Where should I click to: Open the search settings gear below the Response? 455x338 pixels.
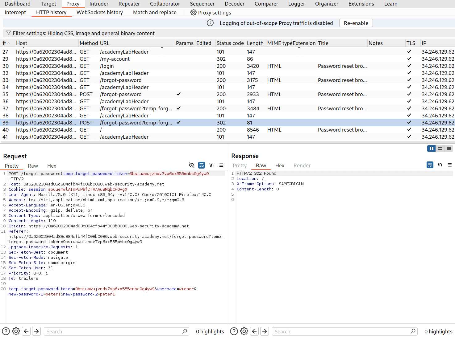[244, 331]
